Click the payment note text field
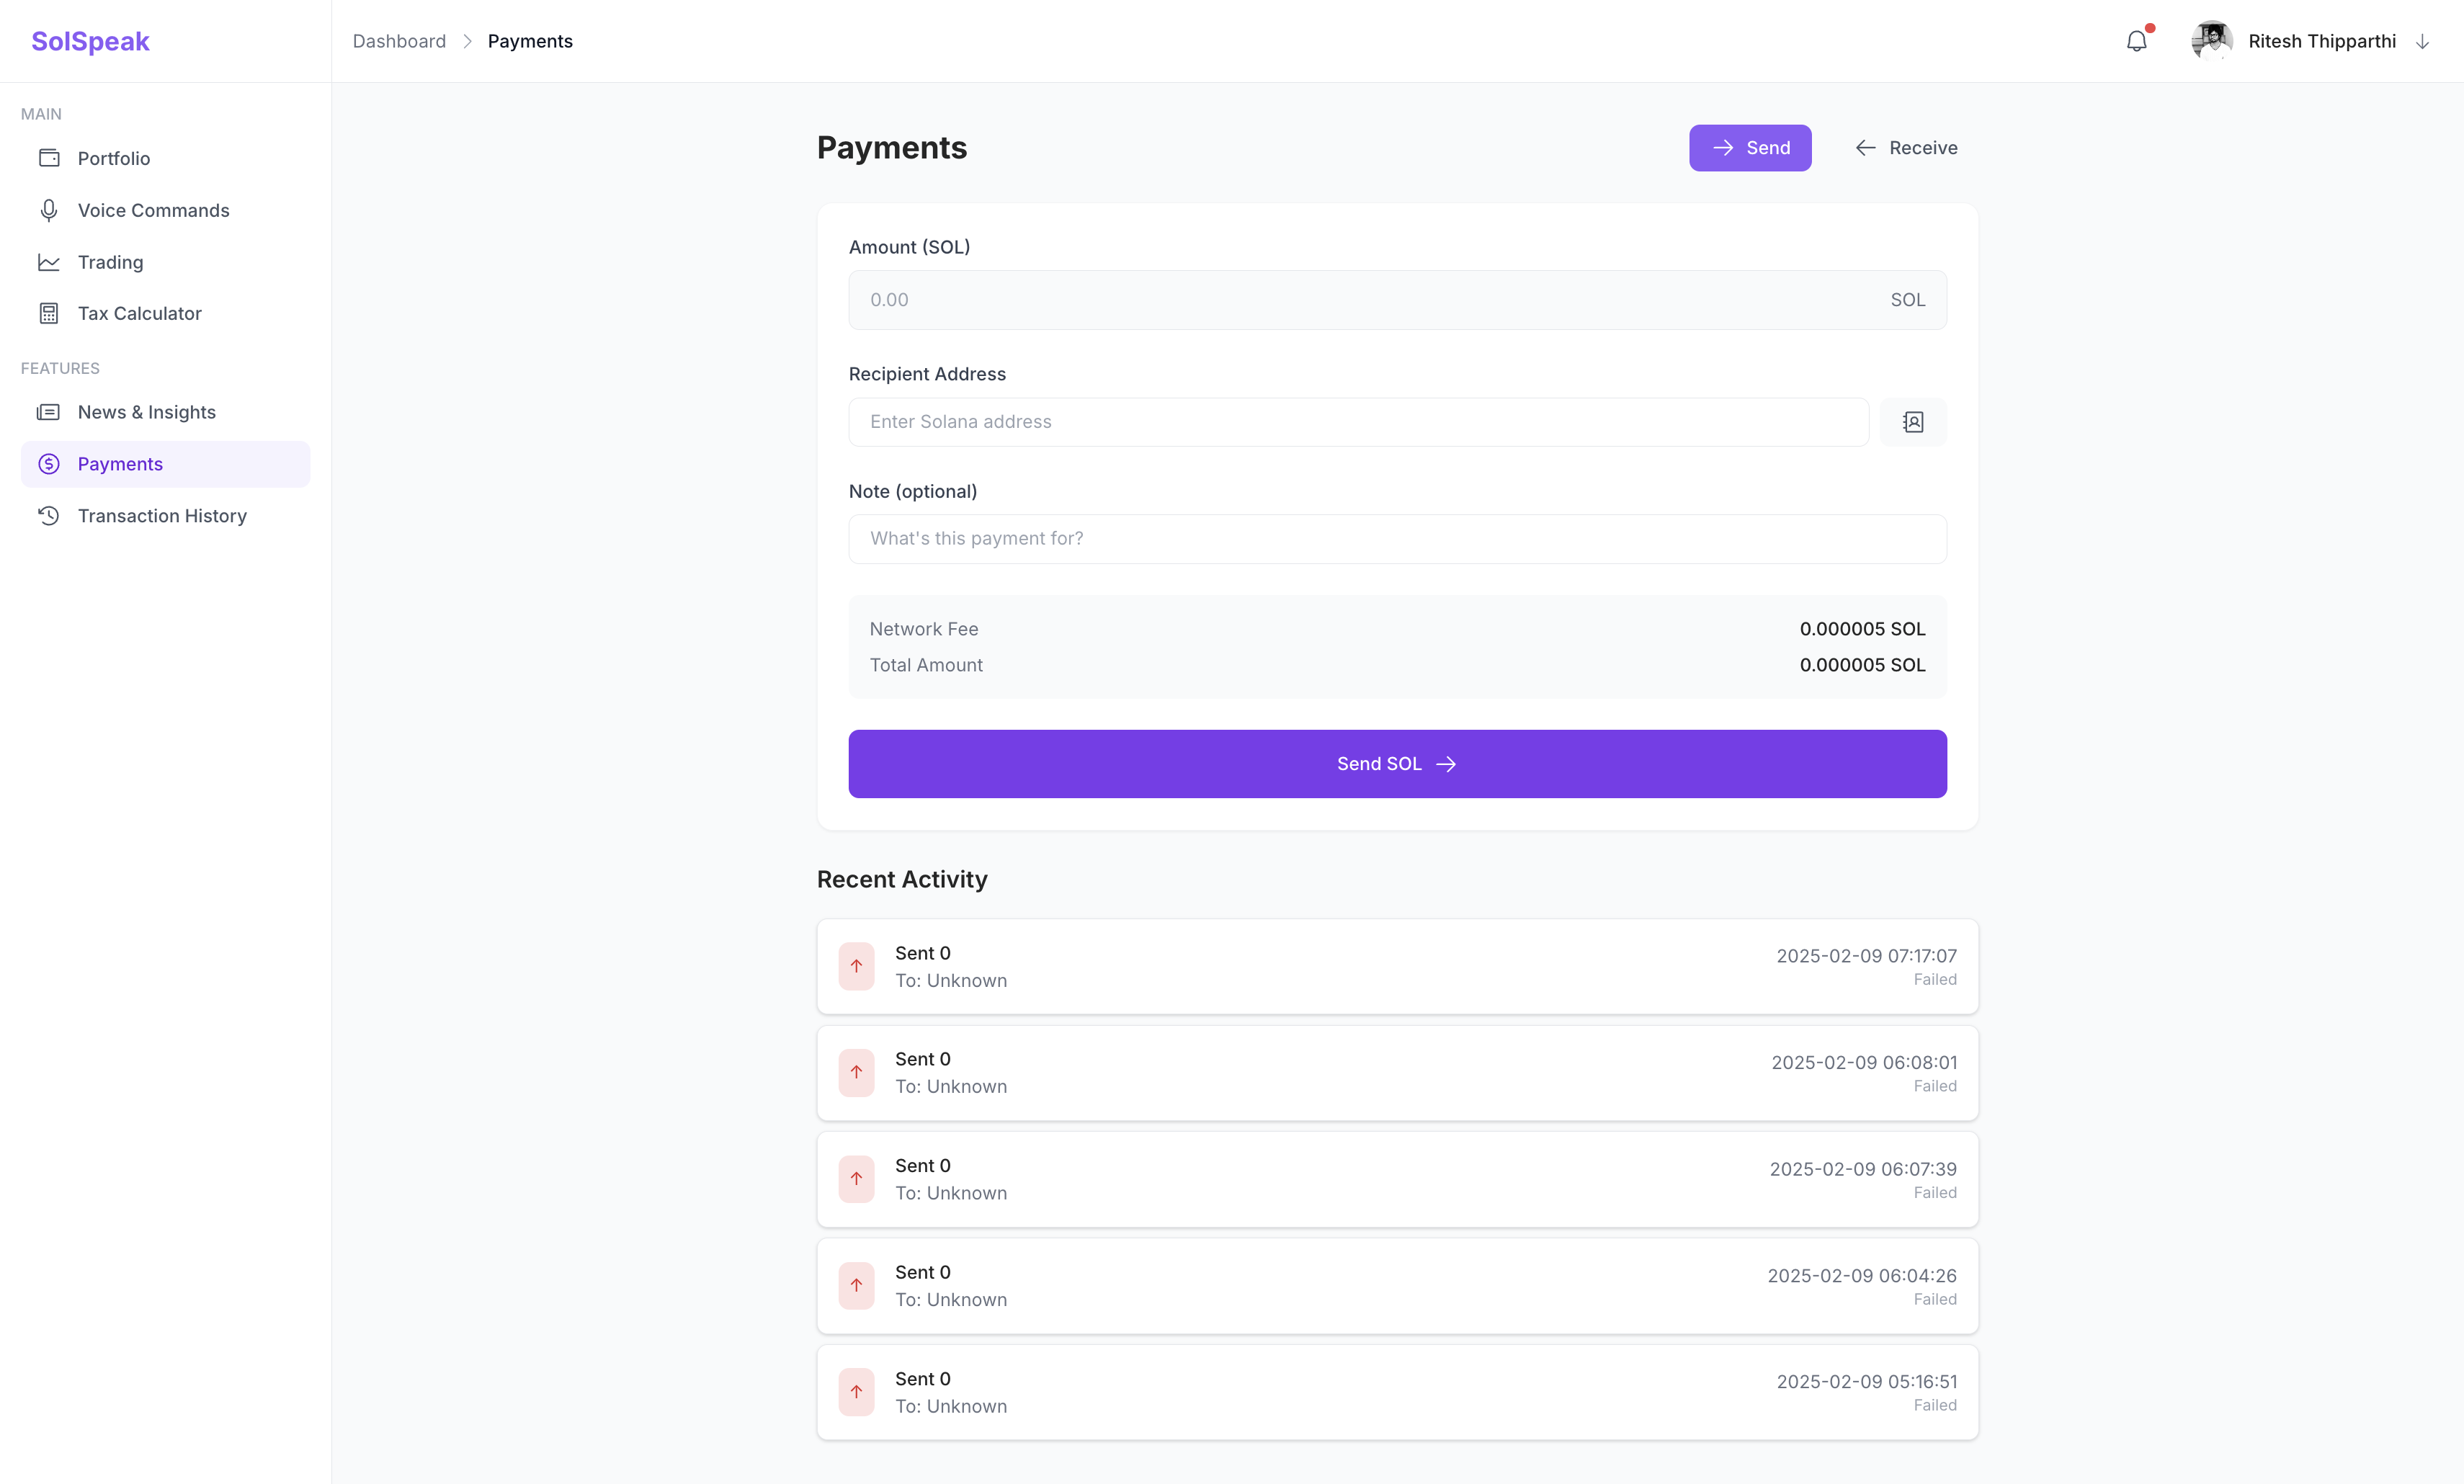 (x=1397, y=539)
